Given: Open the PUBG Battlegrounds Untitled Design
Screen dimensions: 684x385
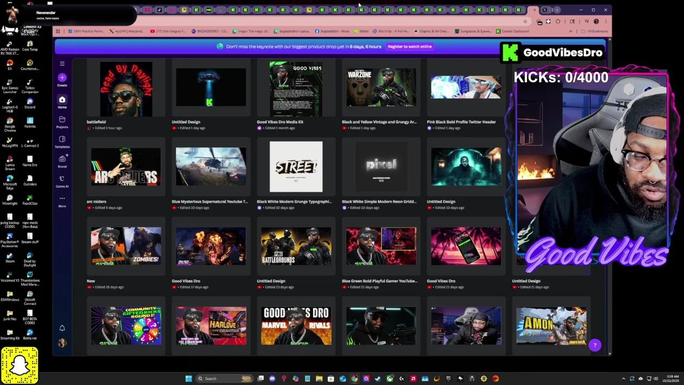Looking at the screenshot, I should (x=296, y=246).
